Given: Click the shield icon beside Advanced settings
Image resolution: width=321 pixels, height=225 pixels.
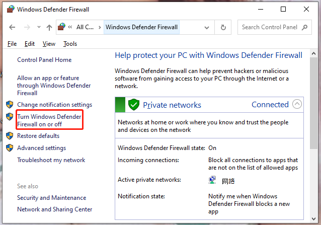Looking at the screenshot, I should [9, 148].
